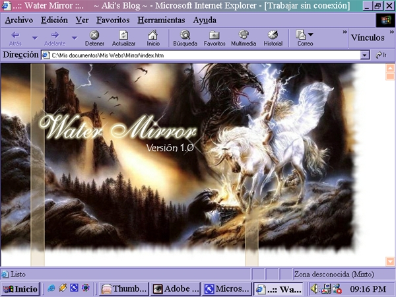Refresh the page with Actualizar
This screenshot has height=297, width=396.
click(x=123, y=38)
